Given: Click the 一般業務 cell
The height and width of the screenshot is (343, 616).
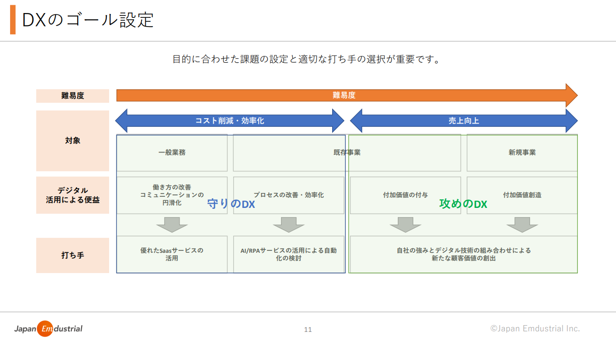Looking at the screenshot, I should click(x=172, y=152).
